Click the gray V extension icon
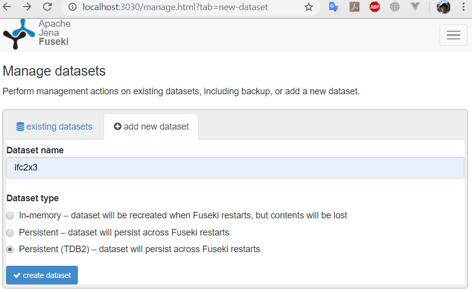The image size is (472, 292). (415, 7)
